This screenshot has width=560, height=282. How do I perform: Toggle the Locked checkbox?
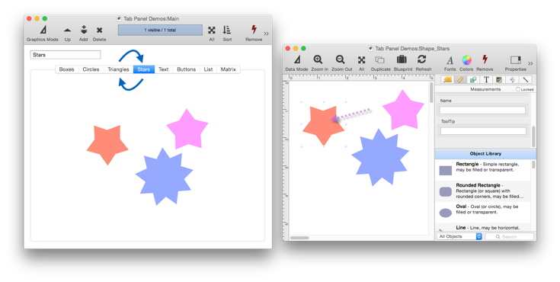tap(517, 89)
